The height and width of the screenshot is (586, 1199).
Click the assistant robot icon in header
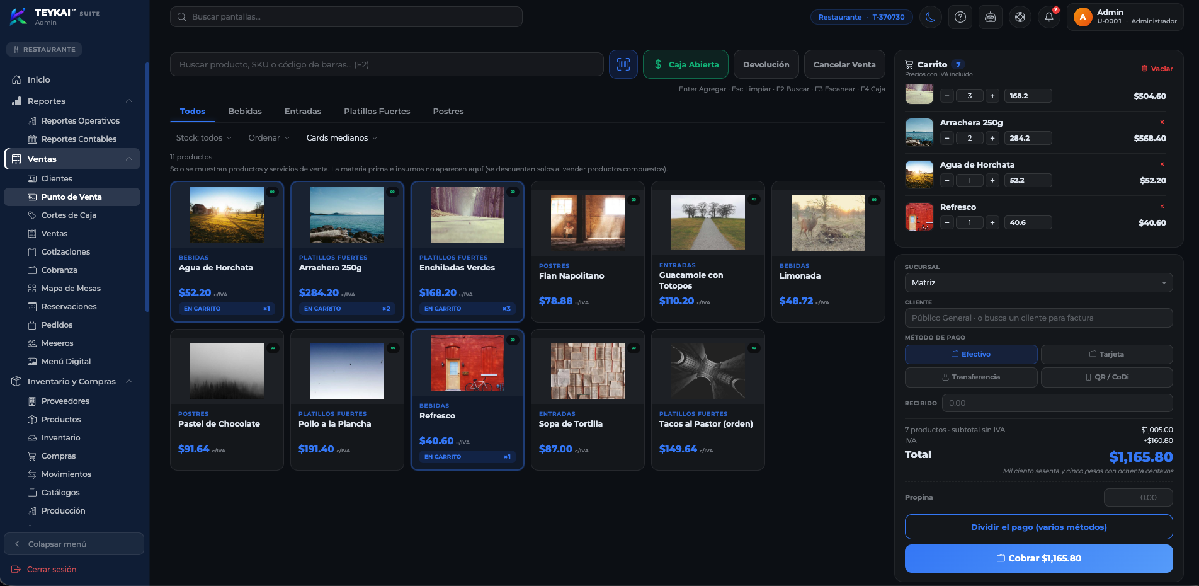pos(990,17)
